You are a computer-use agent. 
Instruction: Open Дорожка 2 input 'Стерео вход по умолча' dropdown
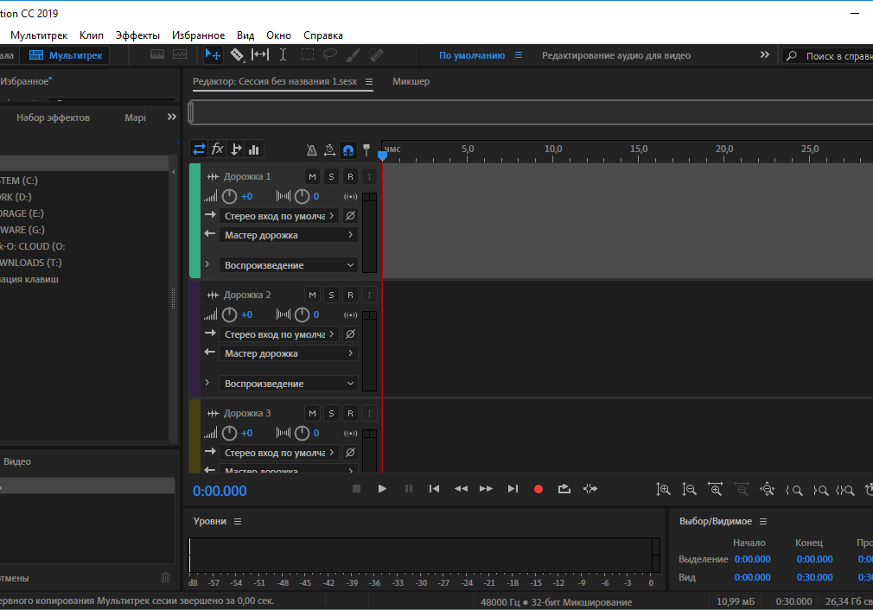point(279,334)
